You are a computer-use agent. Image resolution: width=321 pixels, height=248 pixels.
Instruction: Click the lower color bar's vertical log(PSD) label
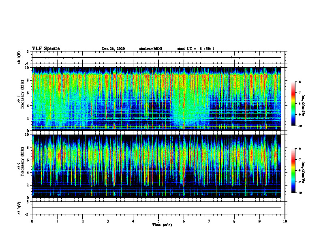tap(304, 172)
